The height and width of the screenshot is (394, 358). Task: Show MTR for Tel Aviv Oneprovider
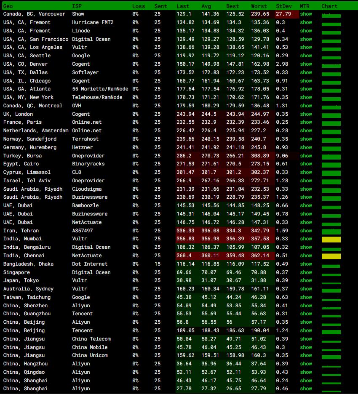[306, 181]
